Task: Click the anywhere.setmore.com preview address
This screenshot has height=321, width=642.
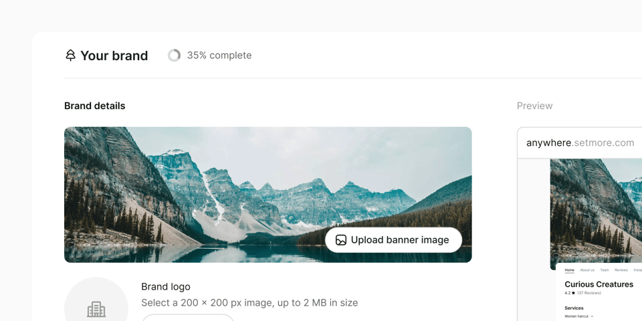Action: [580, 143]
